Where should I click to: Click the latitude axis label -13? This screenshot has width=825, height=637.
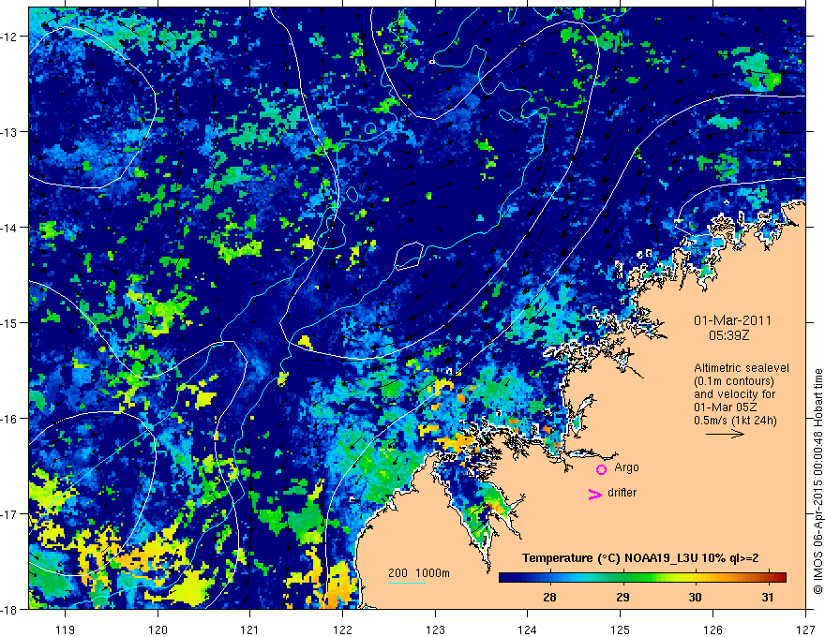pos(8,132)
